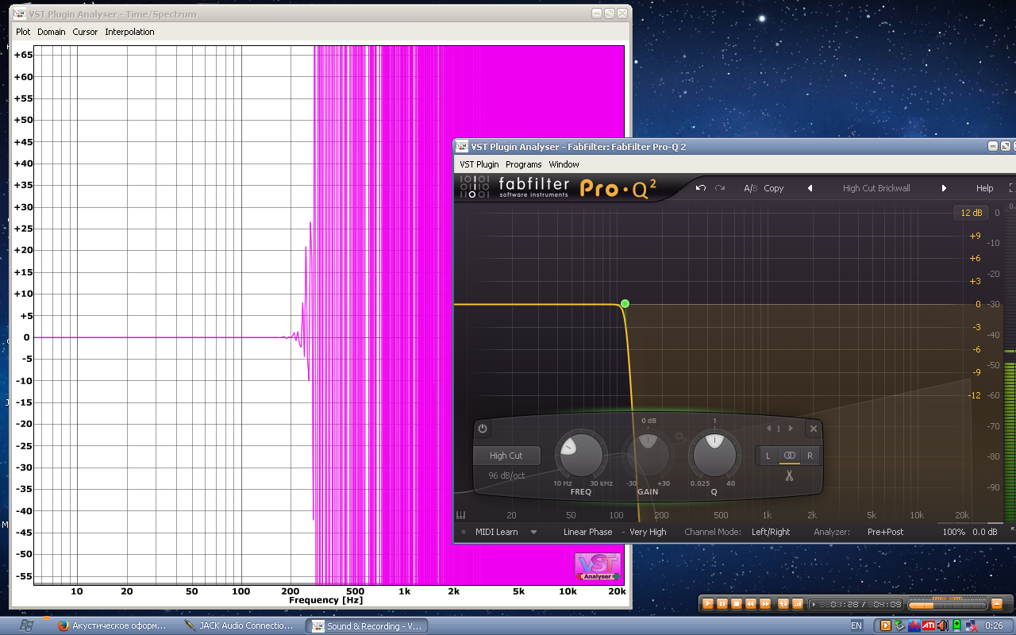Image resolution: width=1016 pixels, height=635 pixels.
Task: Set band to stereo linked mode
Action: click(x=789, y=456)
